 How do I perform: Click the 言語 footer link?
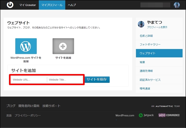(x=9, y=115)
